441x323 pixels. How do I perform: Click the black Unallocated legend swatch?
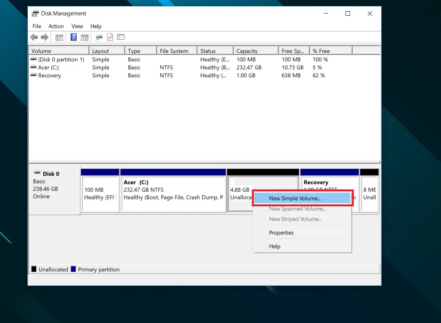[x=34, y=269]
